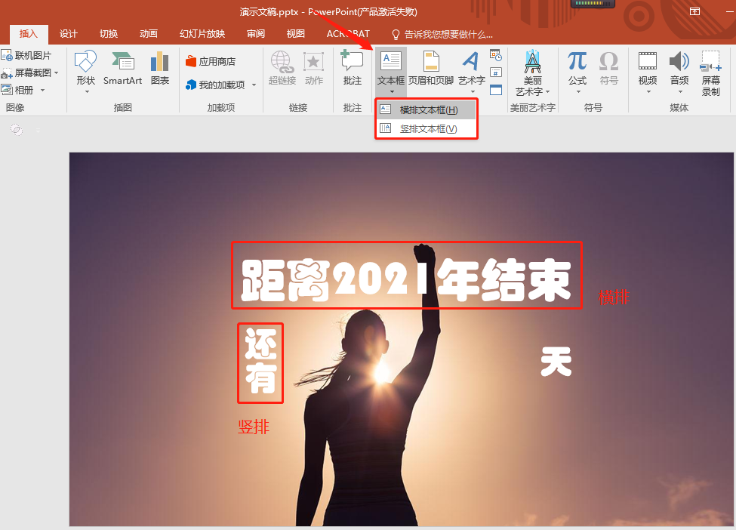Switch to the 视图 view tab
Viewport: 736px width, 530px height.
pos(296,34)
